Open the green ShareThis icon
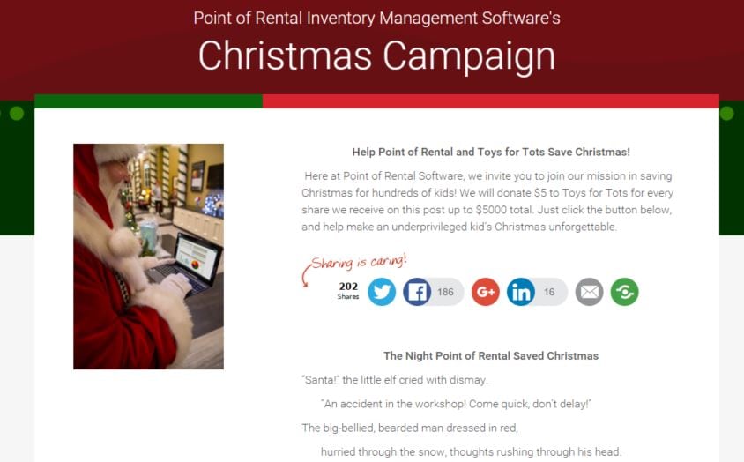Image resolution: width=744 pixels, height=462 pixels. [624, 292]
